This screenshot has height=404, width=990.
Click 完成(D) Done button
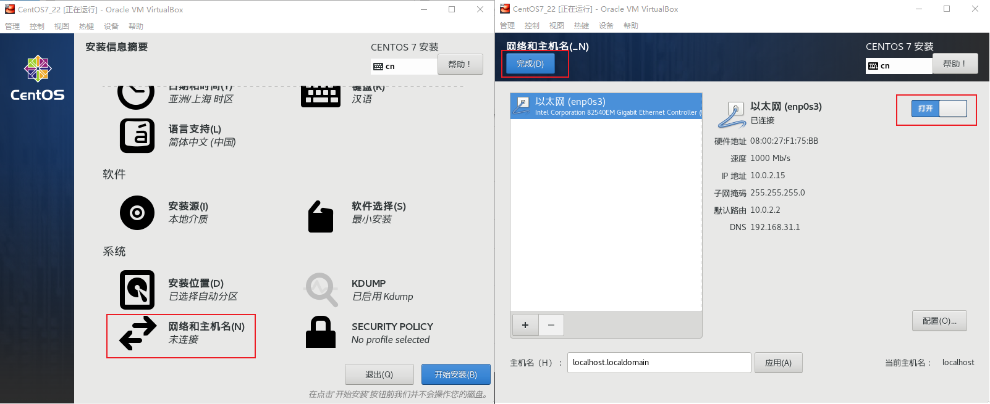click(x=530, y=64)
